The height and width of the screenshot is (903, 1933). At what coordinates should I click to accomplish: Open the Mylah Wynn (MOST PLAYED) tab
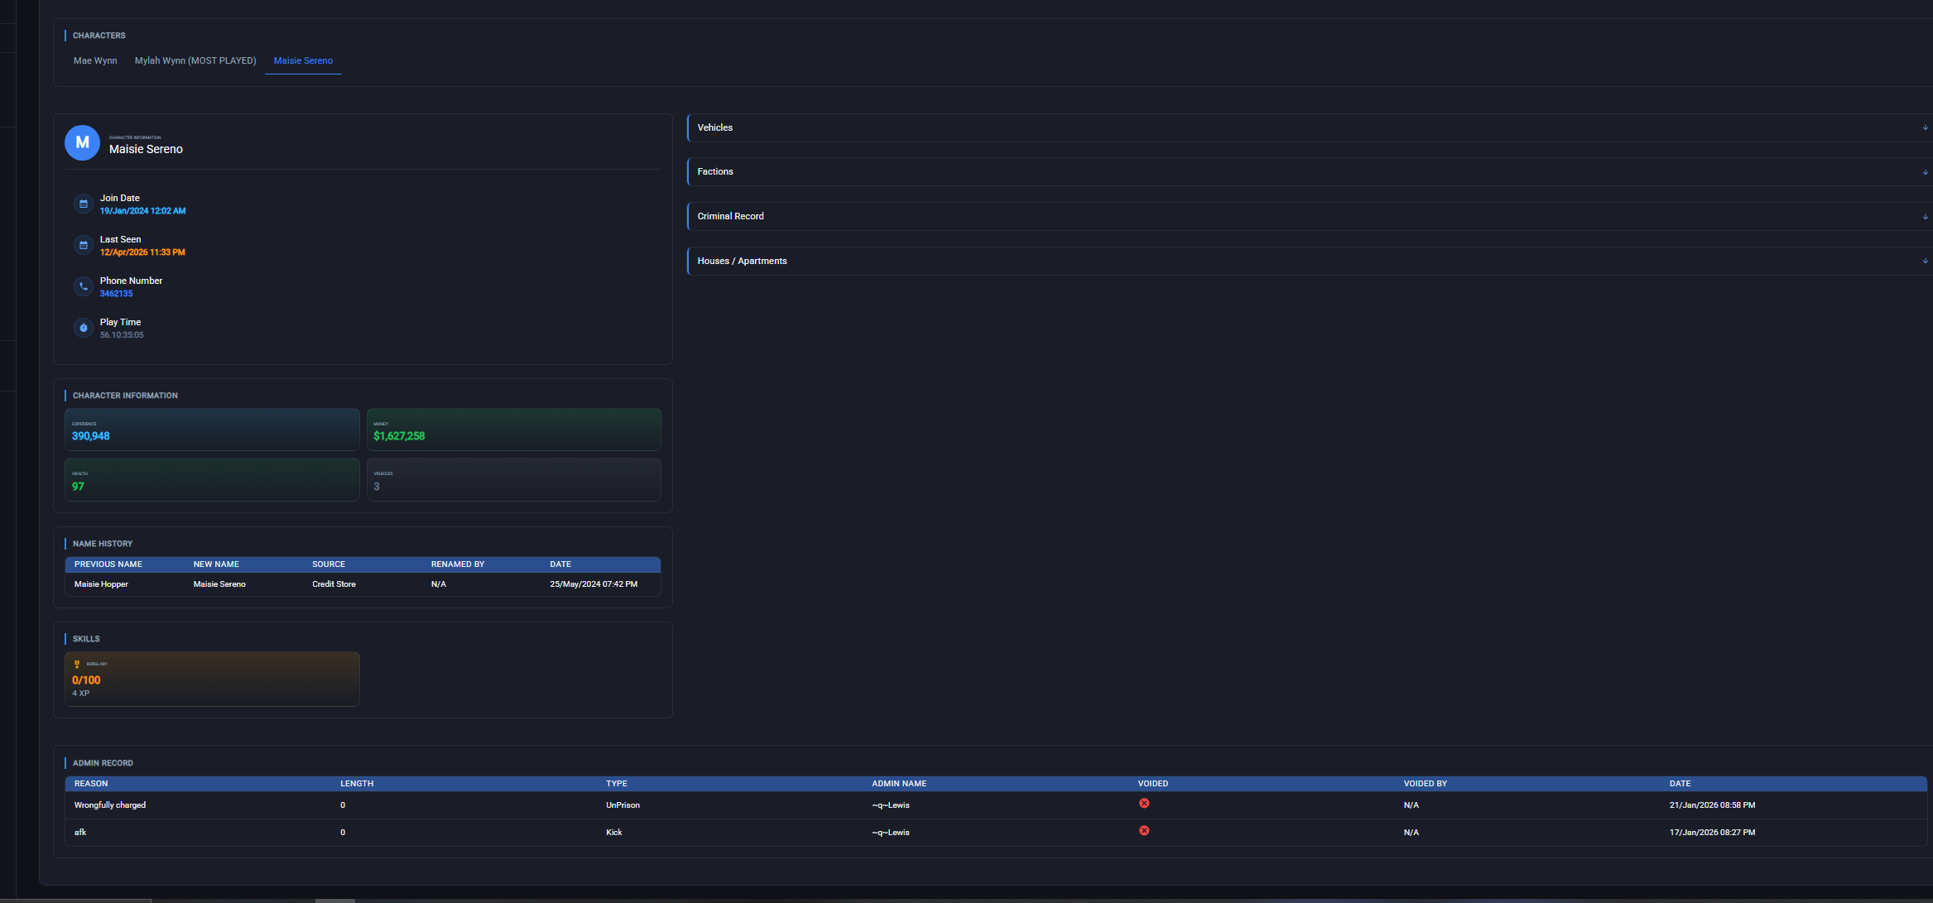coord(195,60)
